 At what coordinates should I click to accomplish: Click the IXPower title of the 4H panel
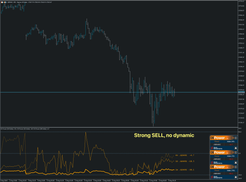(218, 138)
